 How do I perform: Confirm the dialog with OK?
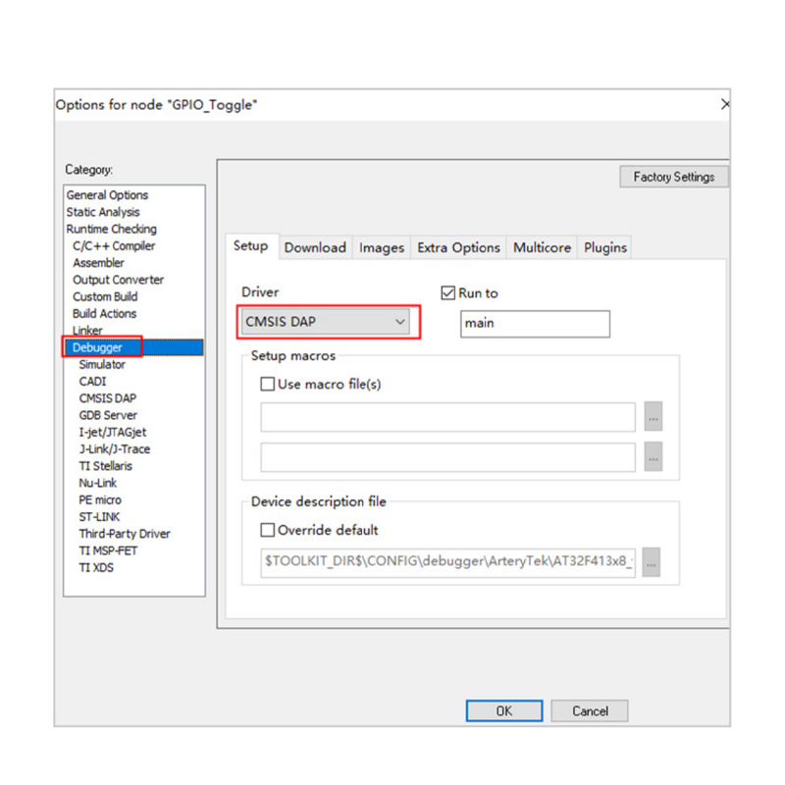(503, 711)
